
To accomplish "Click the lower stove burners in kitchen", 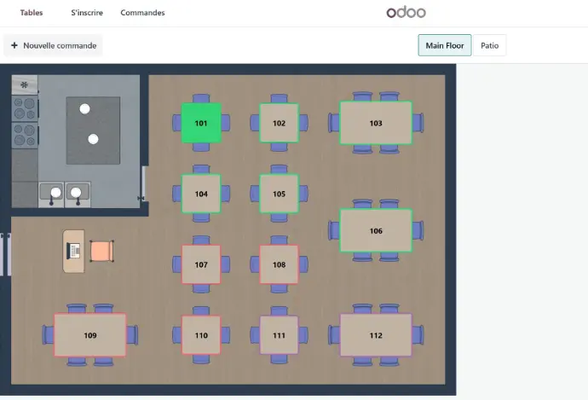I will tap(25, 135).
